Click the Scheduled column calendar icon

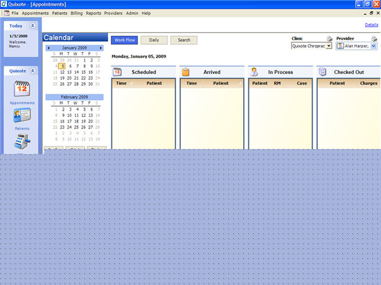point(117,72)
